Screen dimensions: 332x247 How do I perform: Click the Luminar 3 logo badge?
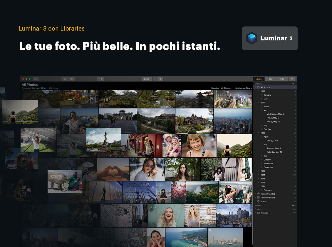269,38
